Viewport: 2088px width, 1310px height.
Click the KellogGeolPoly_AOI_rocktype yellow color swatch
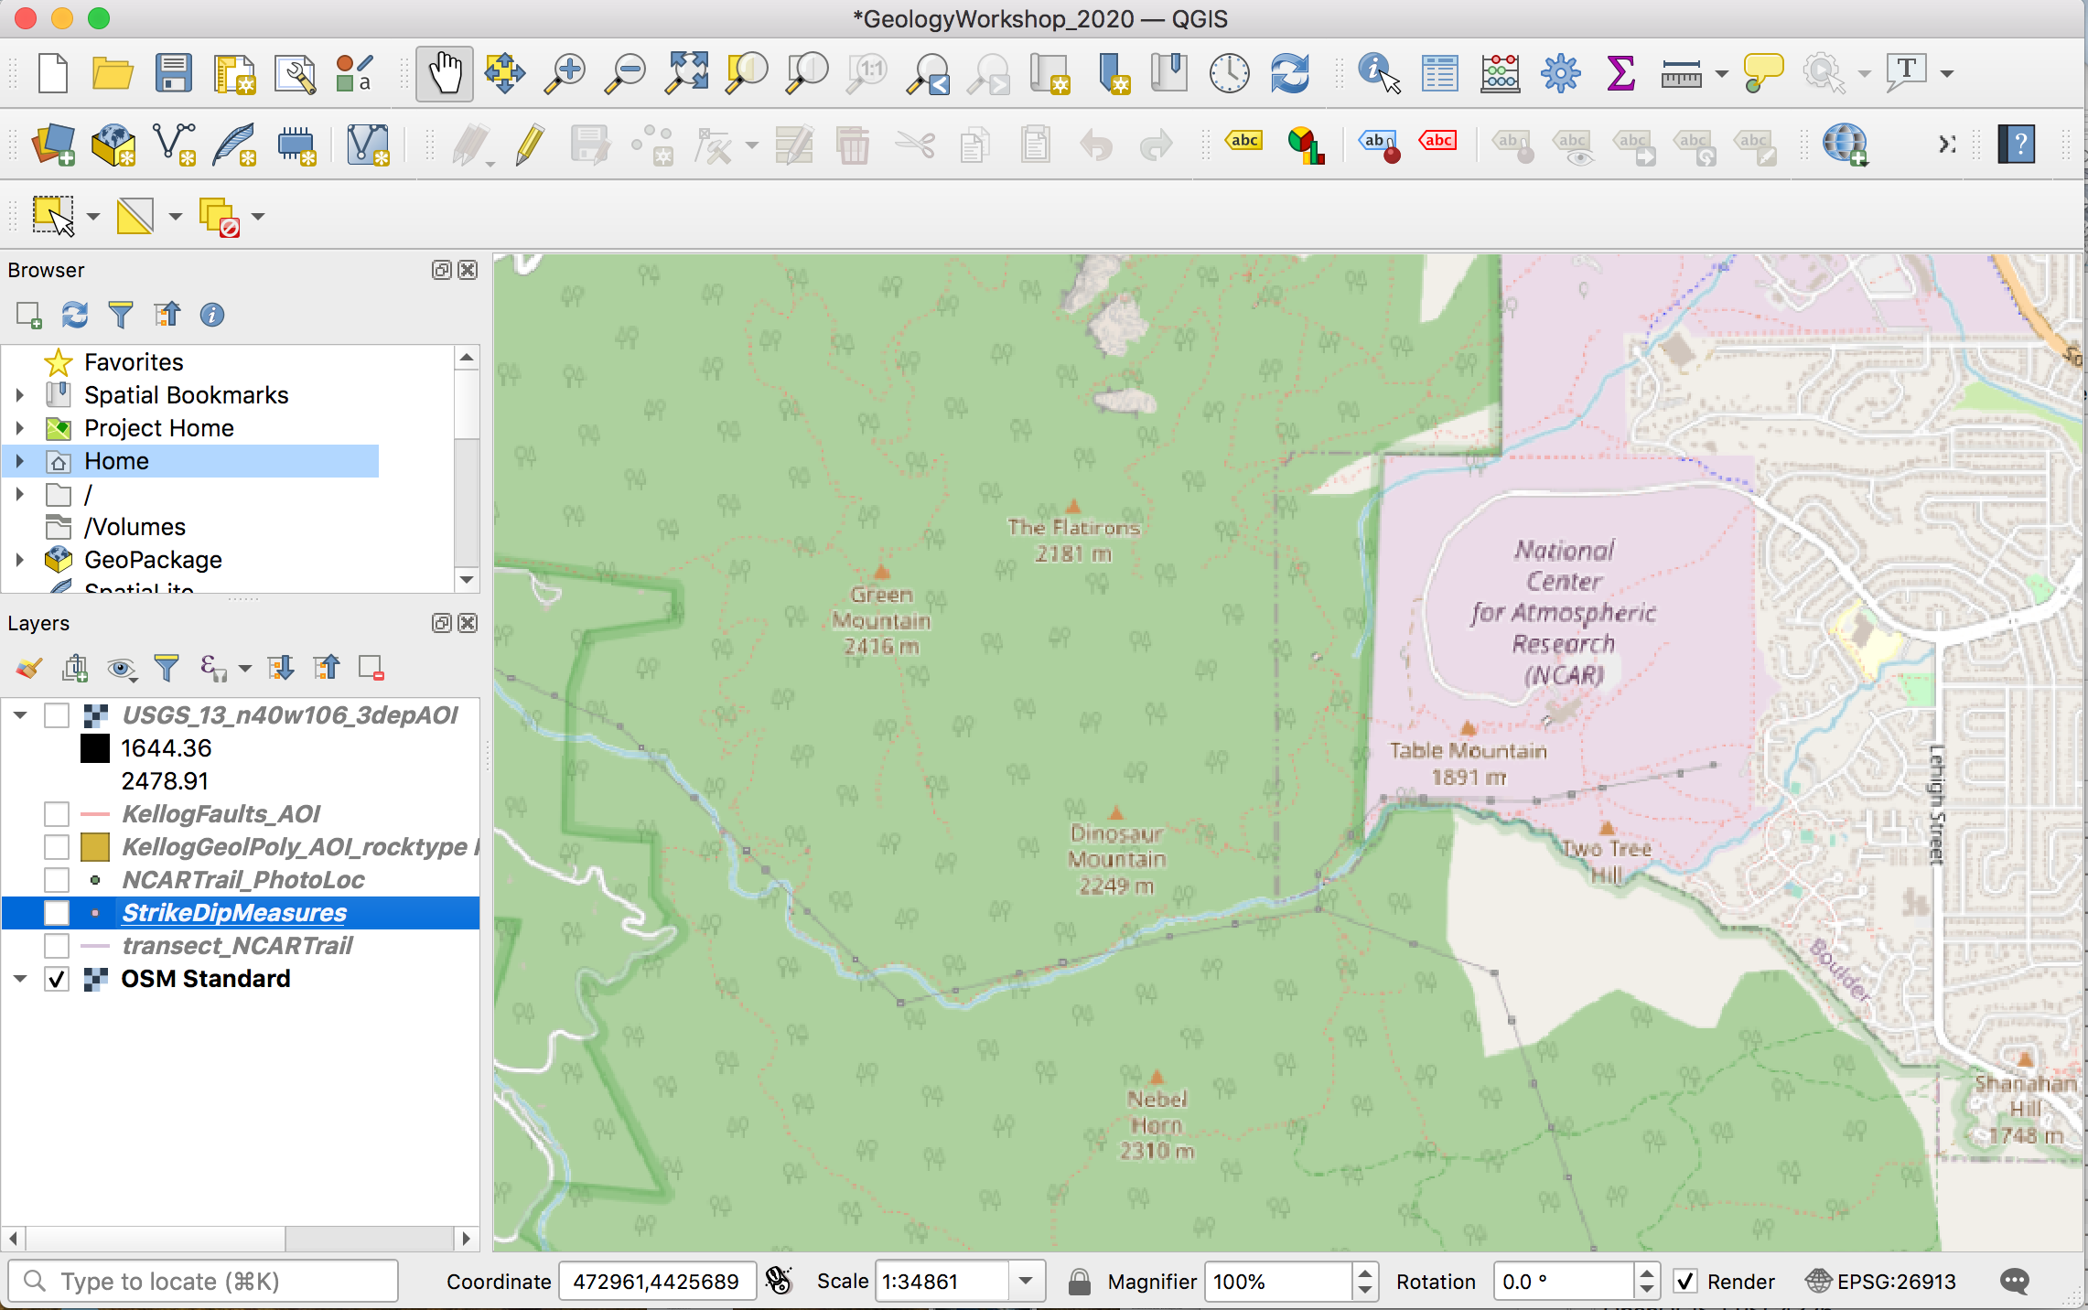click(95, 847)
